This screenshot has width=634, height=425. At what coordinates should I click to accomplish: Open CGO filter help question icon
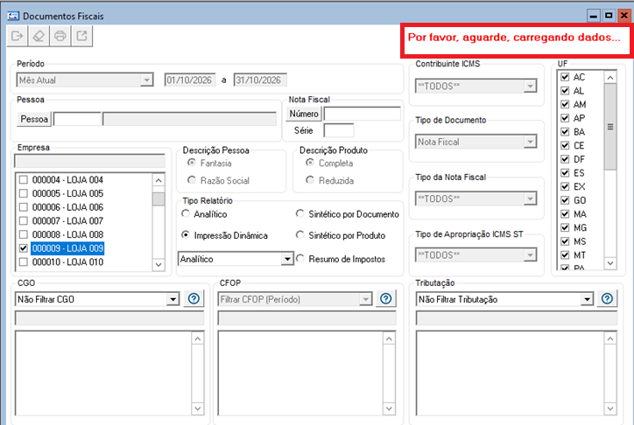(x=194, y=299)
